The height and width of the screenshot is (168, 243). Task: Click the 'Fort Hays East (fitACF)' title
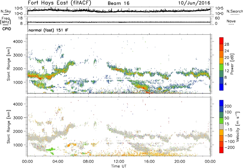click(x=59, y=3)
